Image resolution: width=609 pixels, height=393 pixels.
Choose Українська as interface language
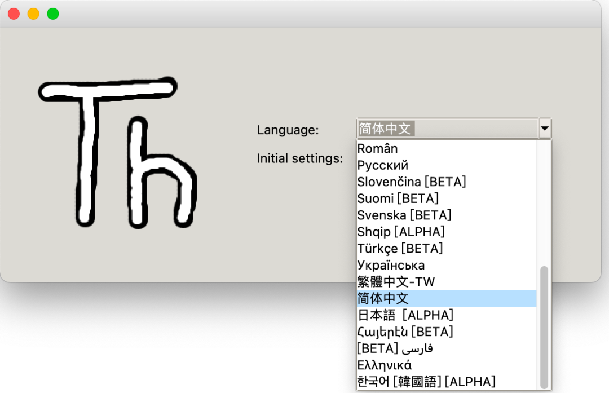[x=392, y=265]
